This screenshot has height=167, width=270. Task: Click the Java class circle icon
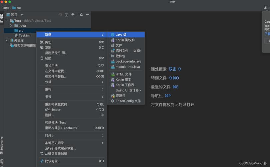point(112,35)
